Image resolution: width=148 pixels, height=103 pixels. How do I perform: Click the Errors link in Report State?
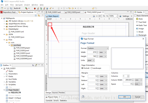click(56, 101)
